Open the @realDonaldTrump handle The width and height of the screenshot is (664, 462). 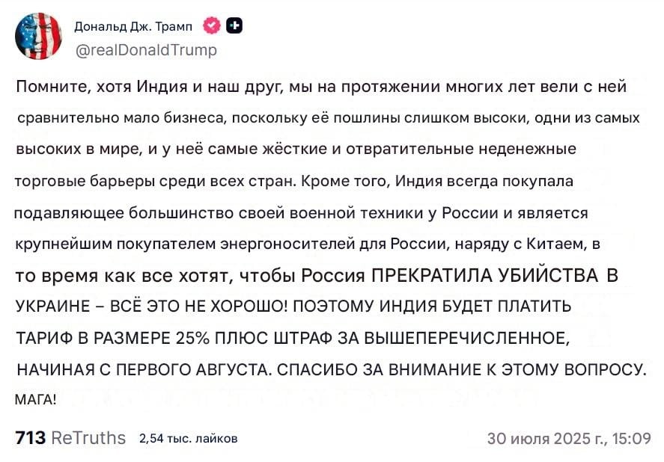click(x=146, y=50)
